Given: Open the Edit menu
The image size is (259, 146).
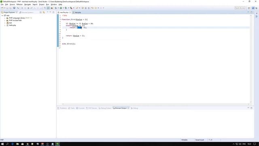Looking at the screenshot, I should point(6,4).
